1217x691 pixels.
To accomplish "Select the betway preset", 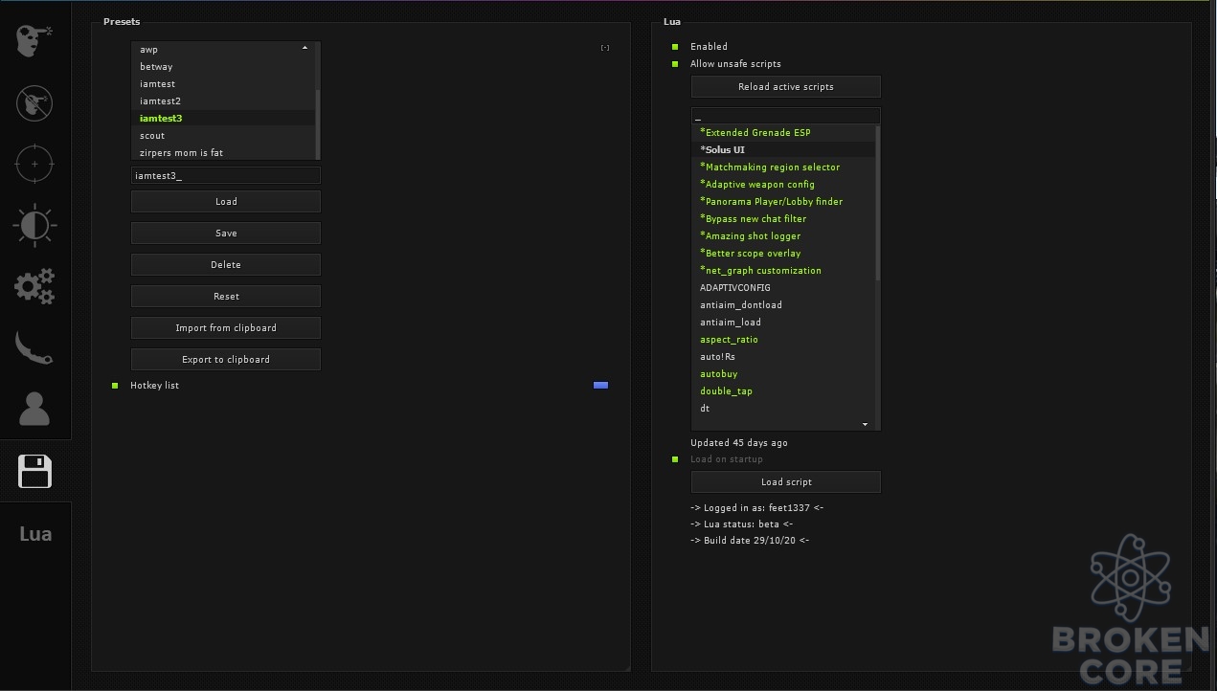I will click(222, 67).
